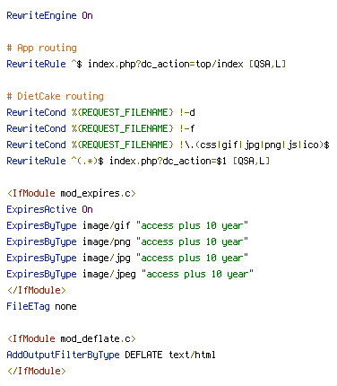Click the 'FileETag none' line

point(41,306)
